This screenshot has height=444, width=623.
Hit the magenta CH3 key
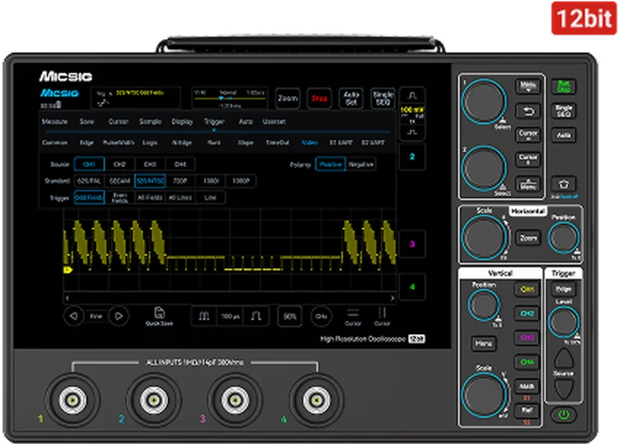527,338
